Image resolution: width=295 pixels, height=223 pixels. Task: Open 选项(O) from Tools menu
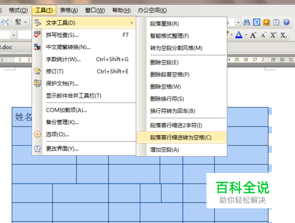tap(84, 135)
